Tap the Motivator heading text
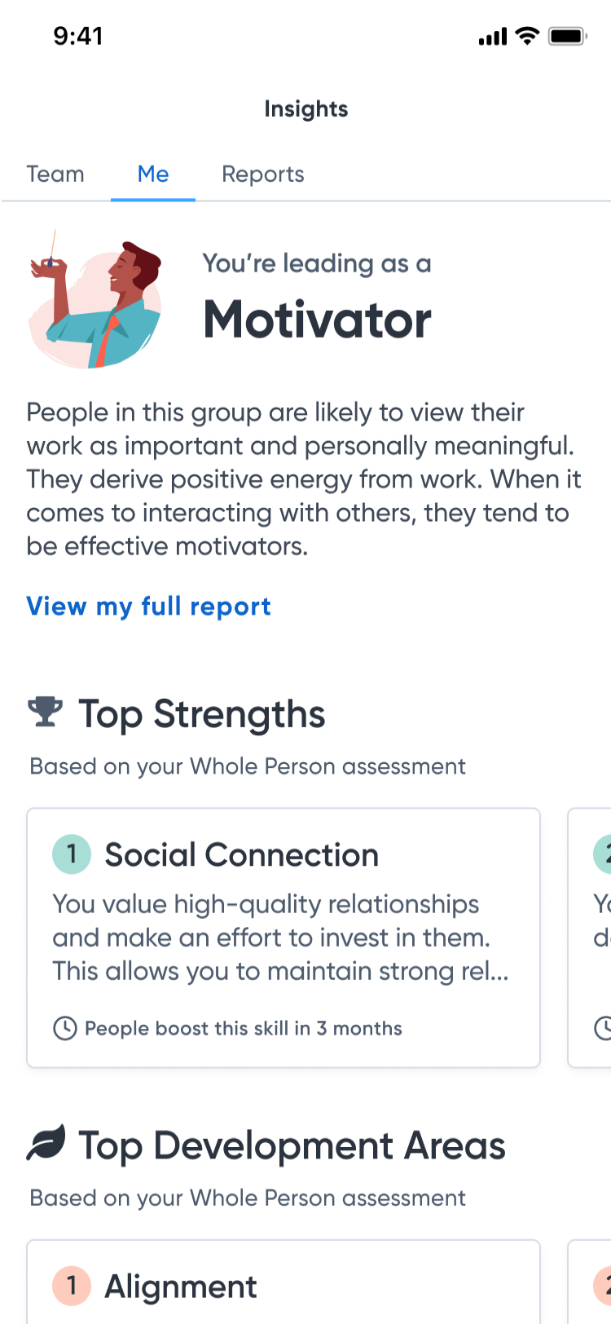Image resolution: width=611 pixels, height=1324 pixels. [318, 320]
